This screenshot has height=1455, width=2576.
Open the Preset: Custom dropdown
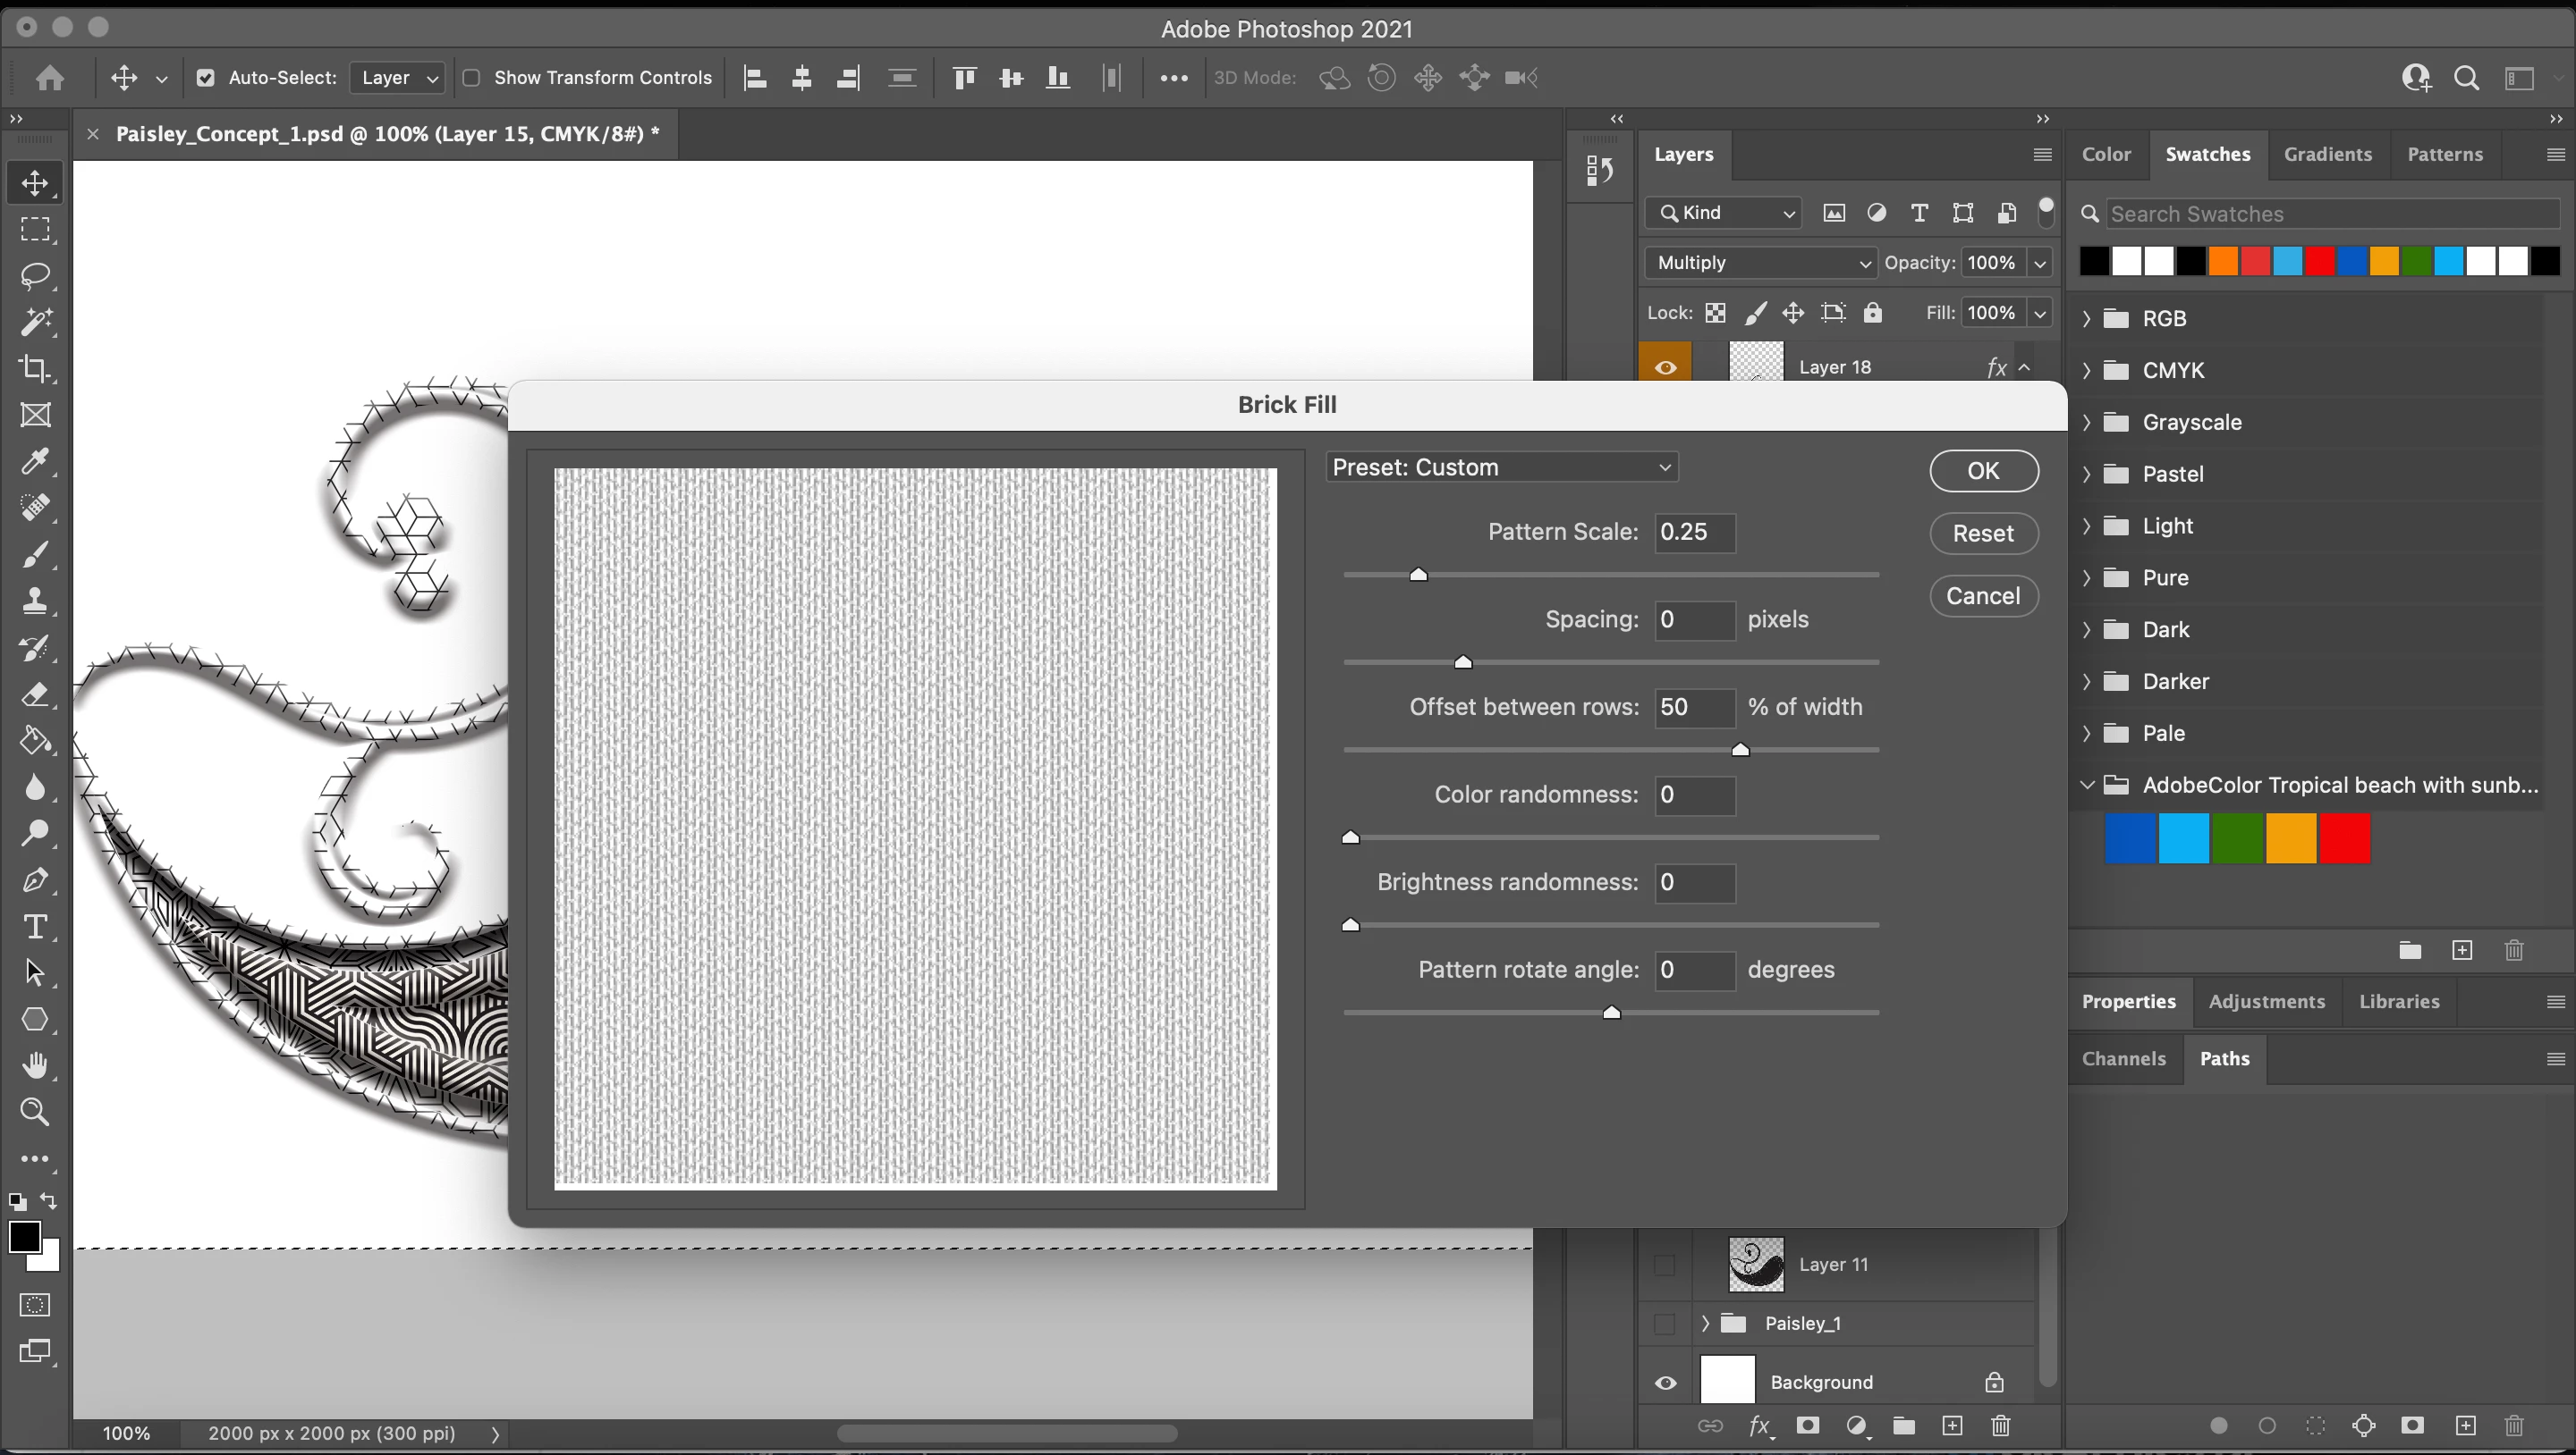1501,467
